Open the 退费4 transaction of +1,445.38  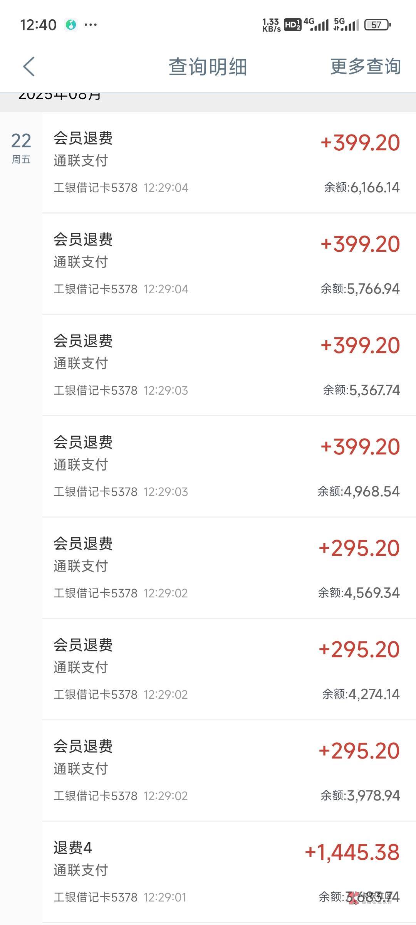[227, 872]
